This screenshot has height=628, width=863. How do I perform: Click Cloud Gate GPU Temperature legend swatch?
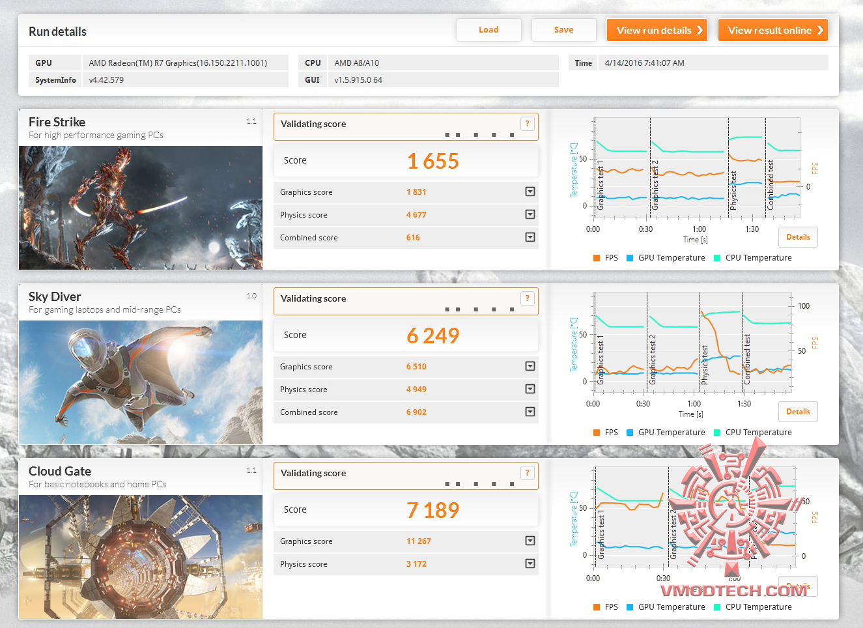tap(630, 607)
